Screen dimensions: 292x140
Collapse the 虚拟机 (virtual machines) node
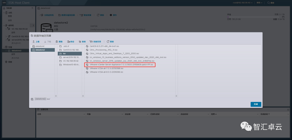click(4, 25)
